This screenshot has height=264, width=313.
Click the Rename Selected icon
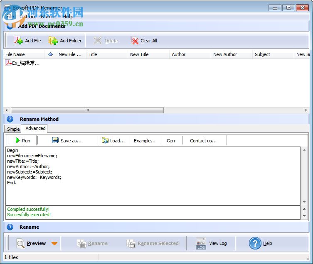131,244
